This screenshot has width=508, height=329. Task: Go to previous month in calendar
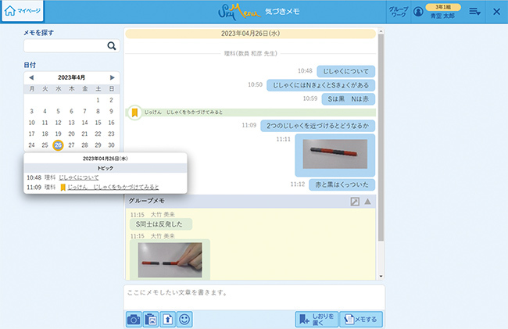31,77
